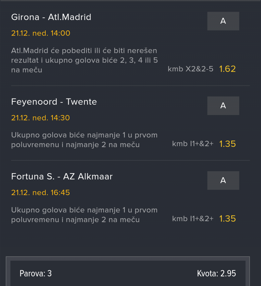Click the A button for Girona - Atl.Madrid
This screenshot has height=286, width=261.
(x=223, y=21)
